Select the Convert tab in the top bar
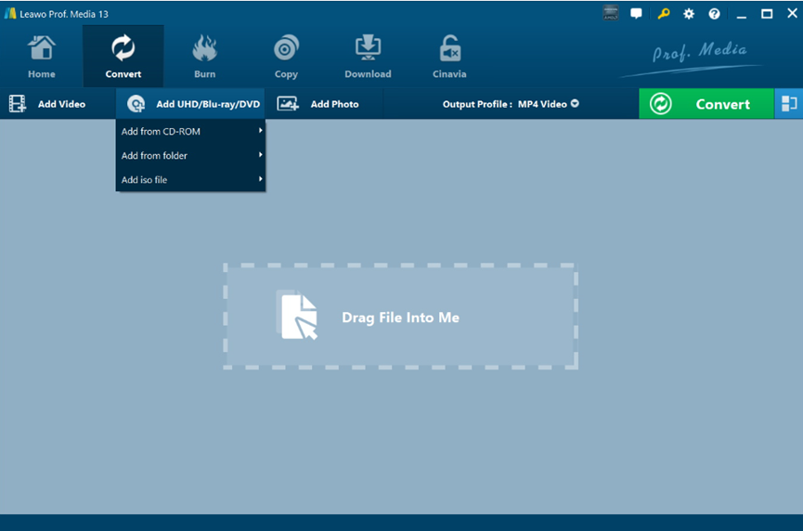The image size is (803, 531). point(123,57)
